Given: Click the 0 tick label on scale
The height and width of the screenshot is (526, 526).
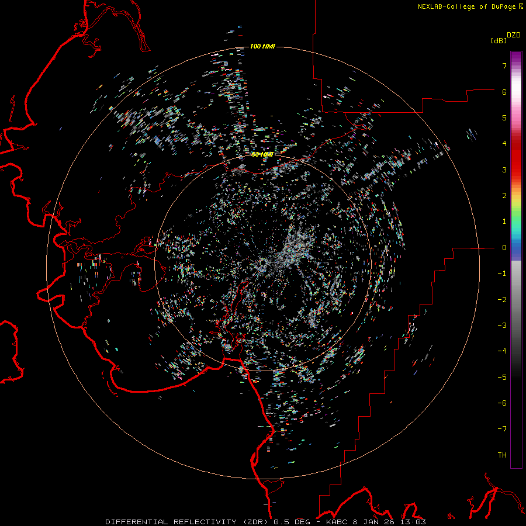Looking at the screenshot, I should [x=504, y=248].
